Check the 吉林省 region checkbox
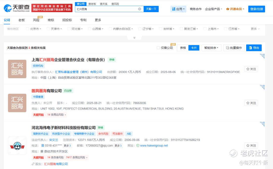 coord(161,29)
